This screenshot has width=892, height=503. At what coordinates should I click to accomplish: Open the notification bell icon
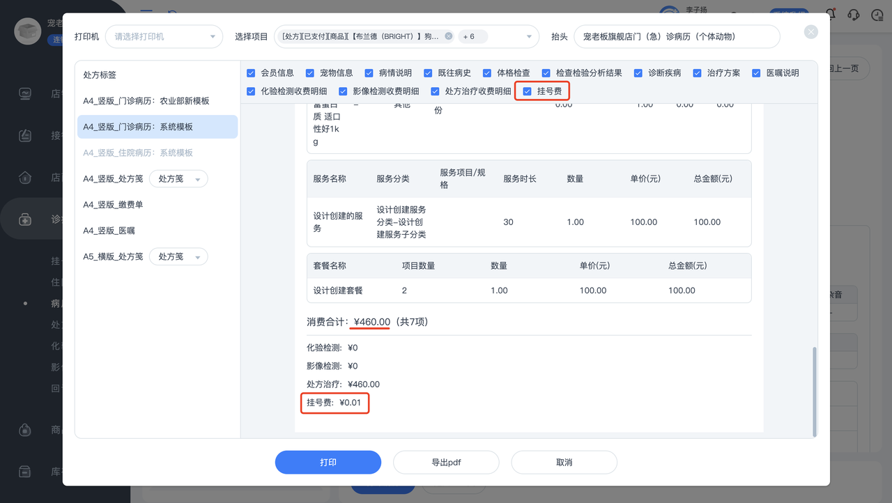coord(831,14)
